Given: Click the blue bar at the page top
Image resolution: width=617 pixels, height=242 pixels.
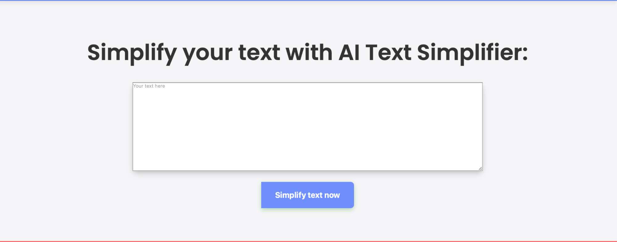Looking at the screenshot, I should (308, 1).
